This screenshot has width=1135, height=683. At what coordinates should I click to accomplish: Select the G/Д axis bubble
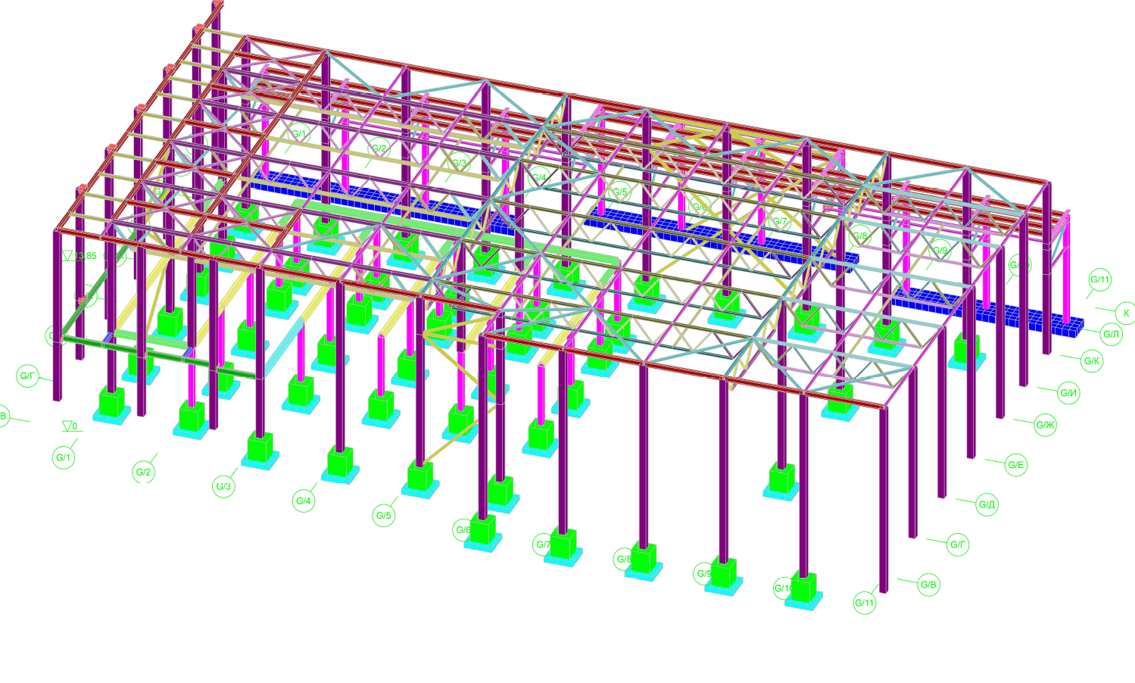click(987, 504)
